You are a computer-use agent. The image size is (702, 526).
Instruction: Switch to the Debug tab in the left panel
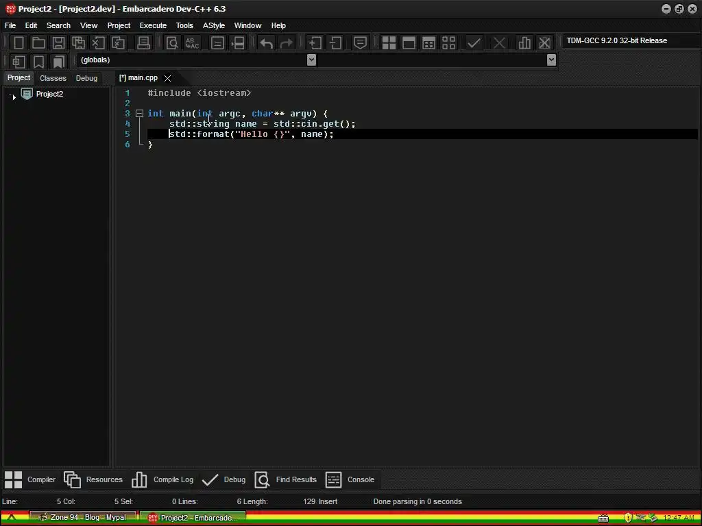coord(86,78)
